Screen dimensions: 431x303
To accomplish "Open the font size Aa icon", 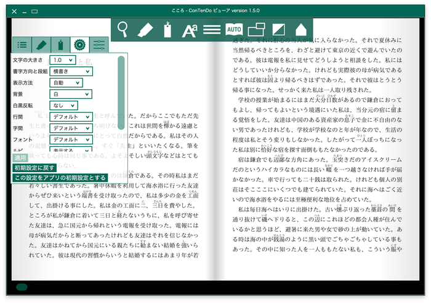I will point(189,29).
